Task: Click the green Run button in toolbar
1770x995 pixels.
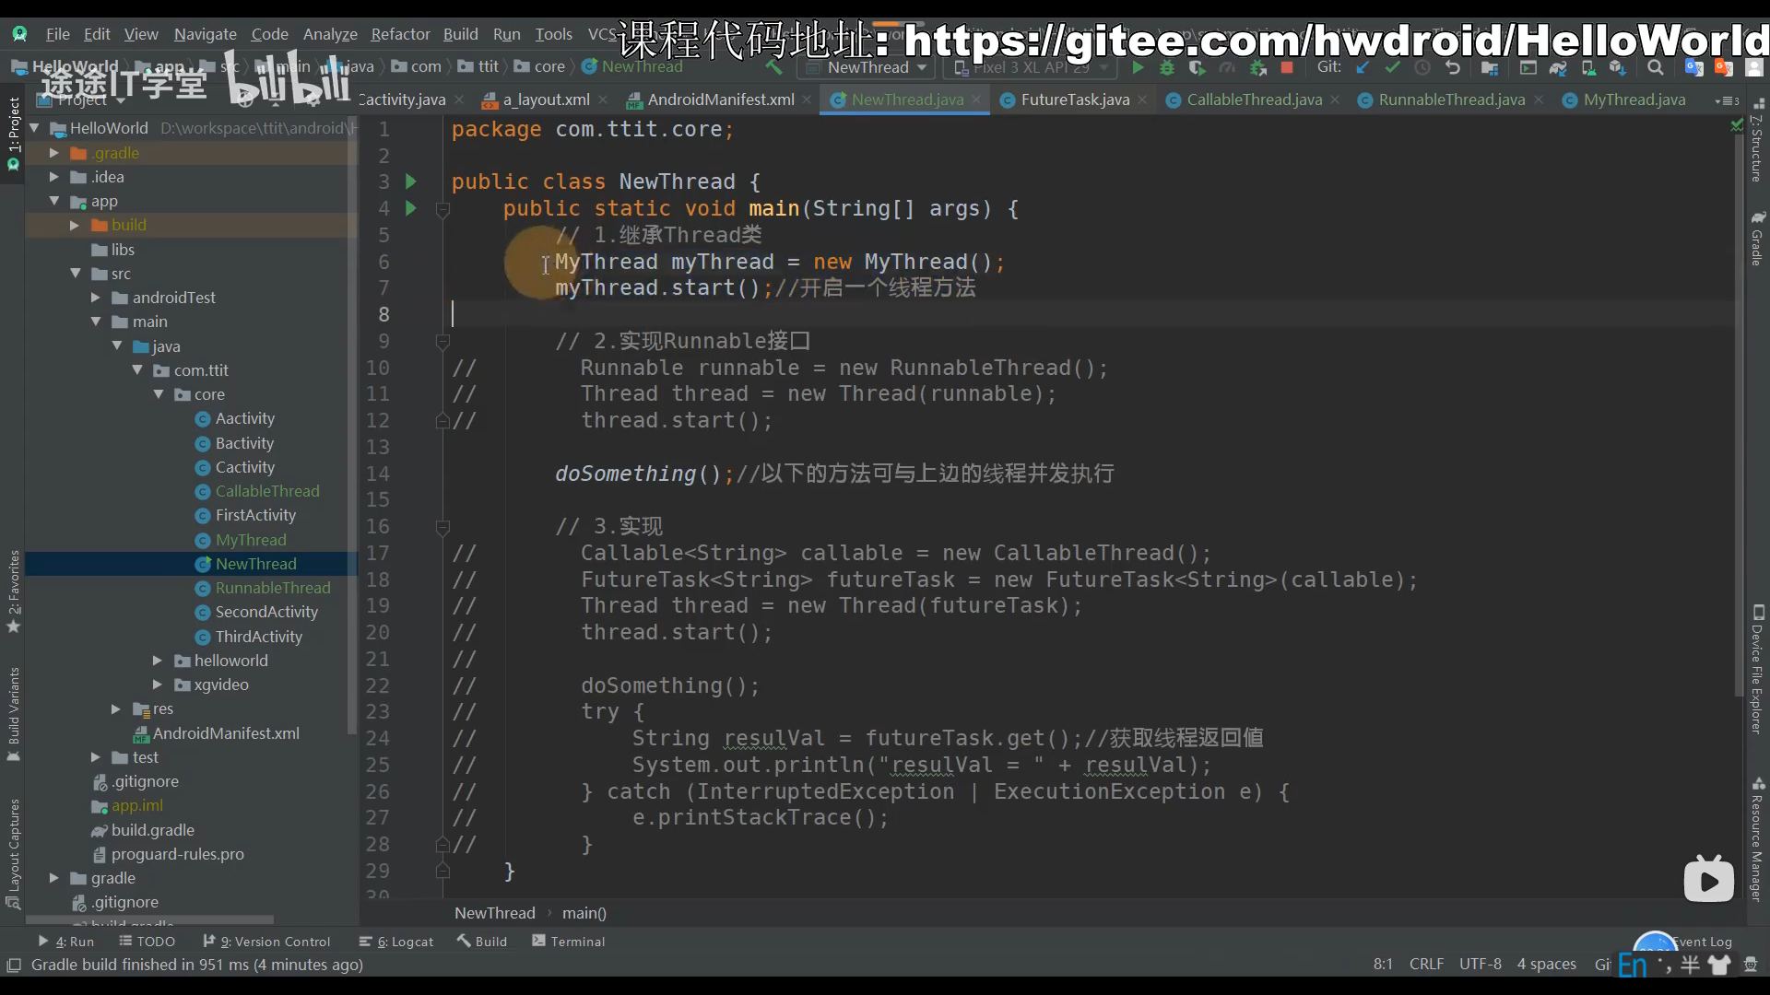Action: pos(1138,67)
